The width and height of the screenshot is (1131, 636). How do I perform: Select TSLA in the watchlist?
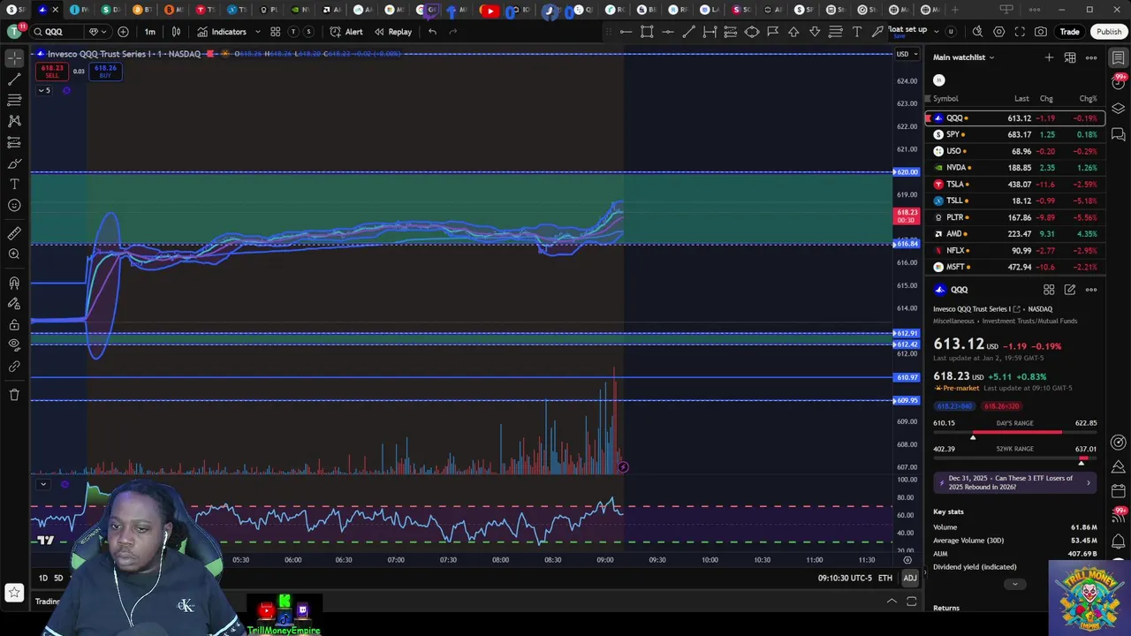coord(1014,184)
